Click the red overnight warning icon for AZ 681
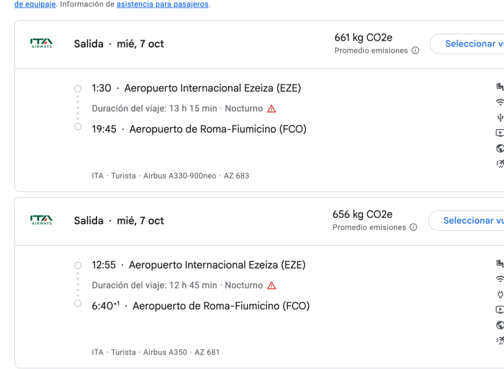The width and height of the screenshot is (504, 369). click(x=272, y=285)
